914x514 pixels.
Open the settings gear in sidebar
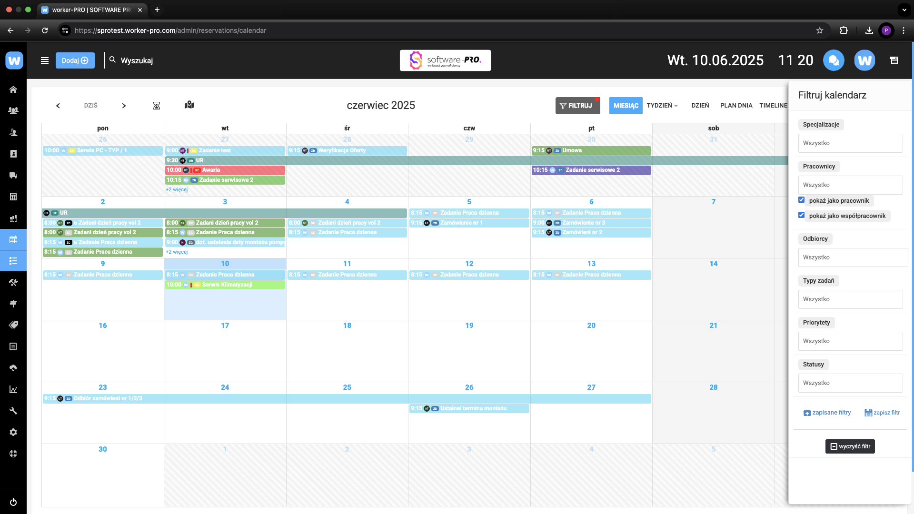13,432
